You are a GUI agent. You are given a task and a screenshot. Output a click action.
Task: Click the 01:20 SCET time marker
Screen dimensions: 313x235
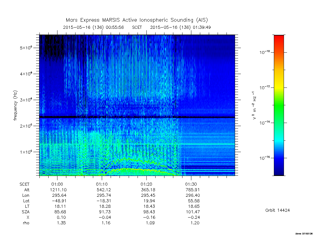[146, 184]
